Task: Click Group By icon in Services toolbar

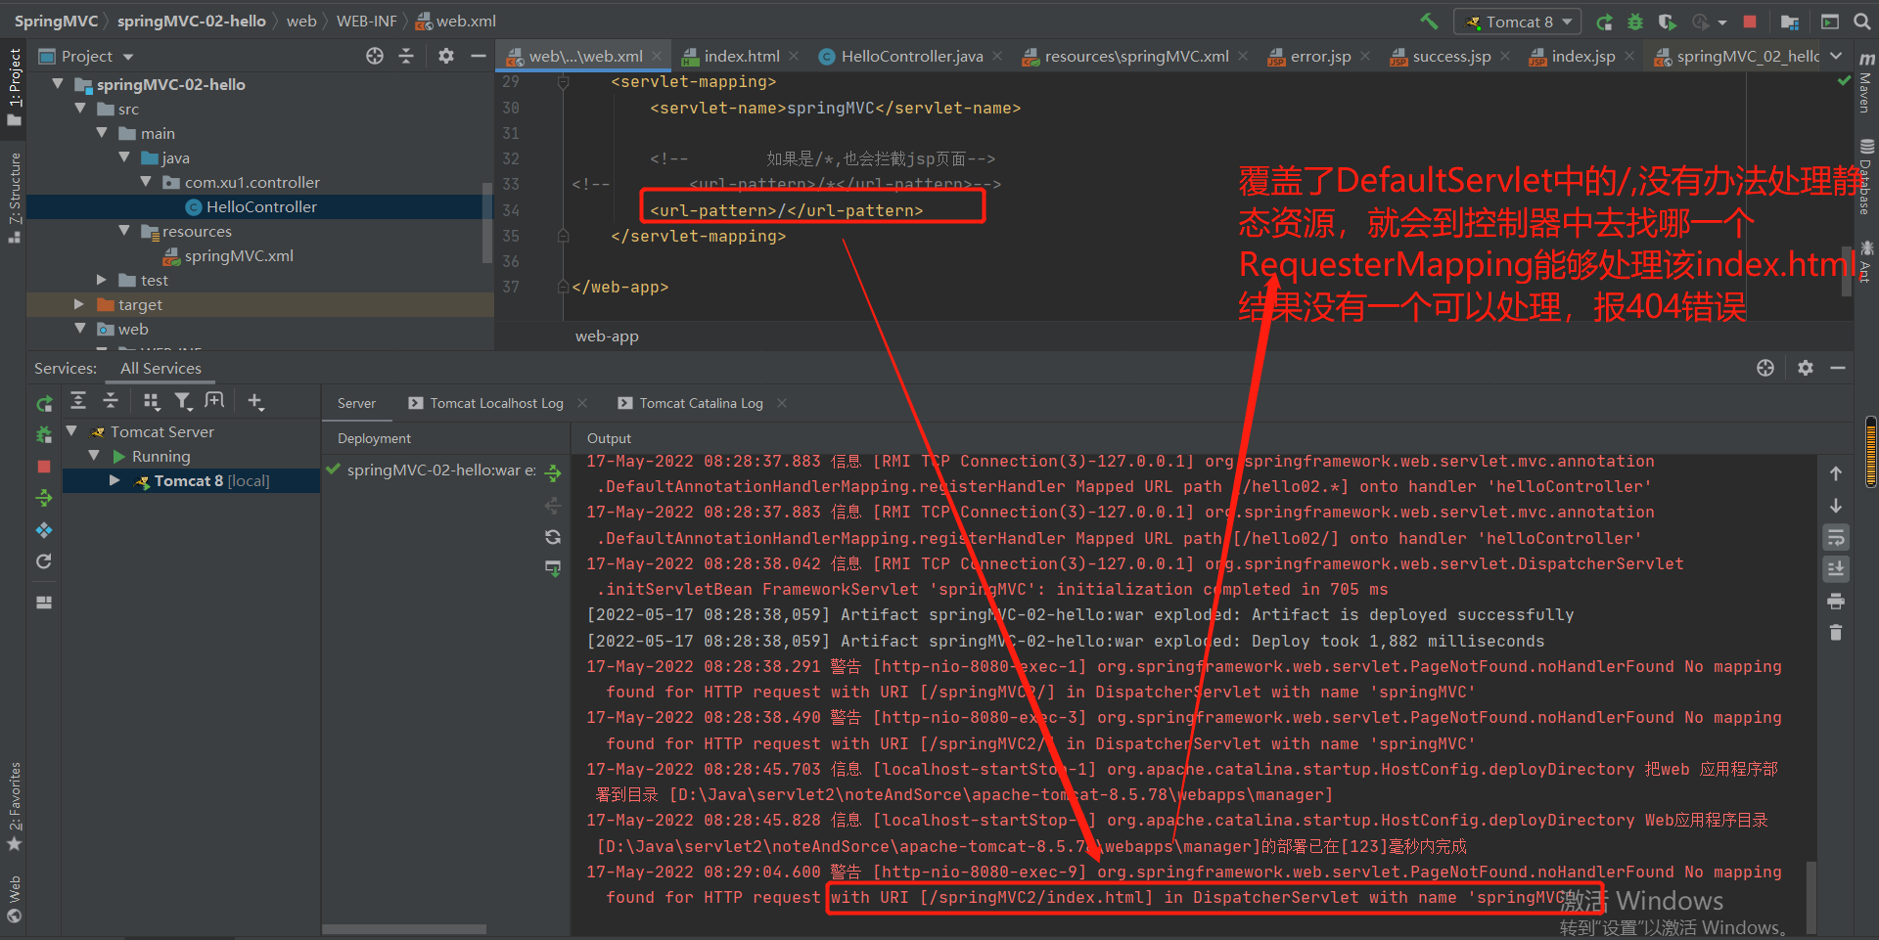Action: 151,400
